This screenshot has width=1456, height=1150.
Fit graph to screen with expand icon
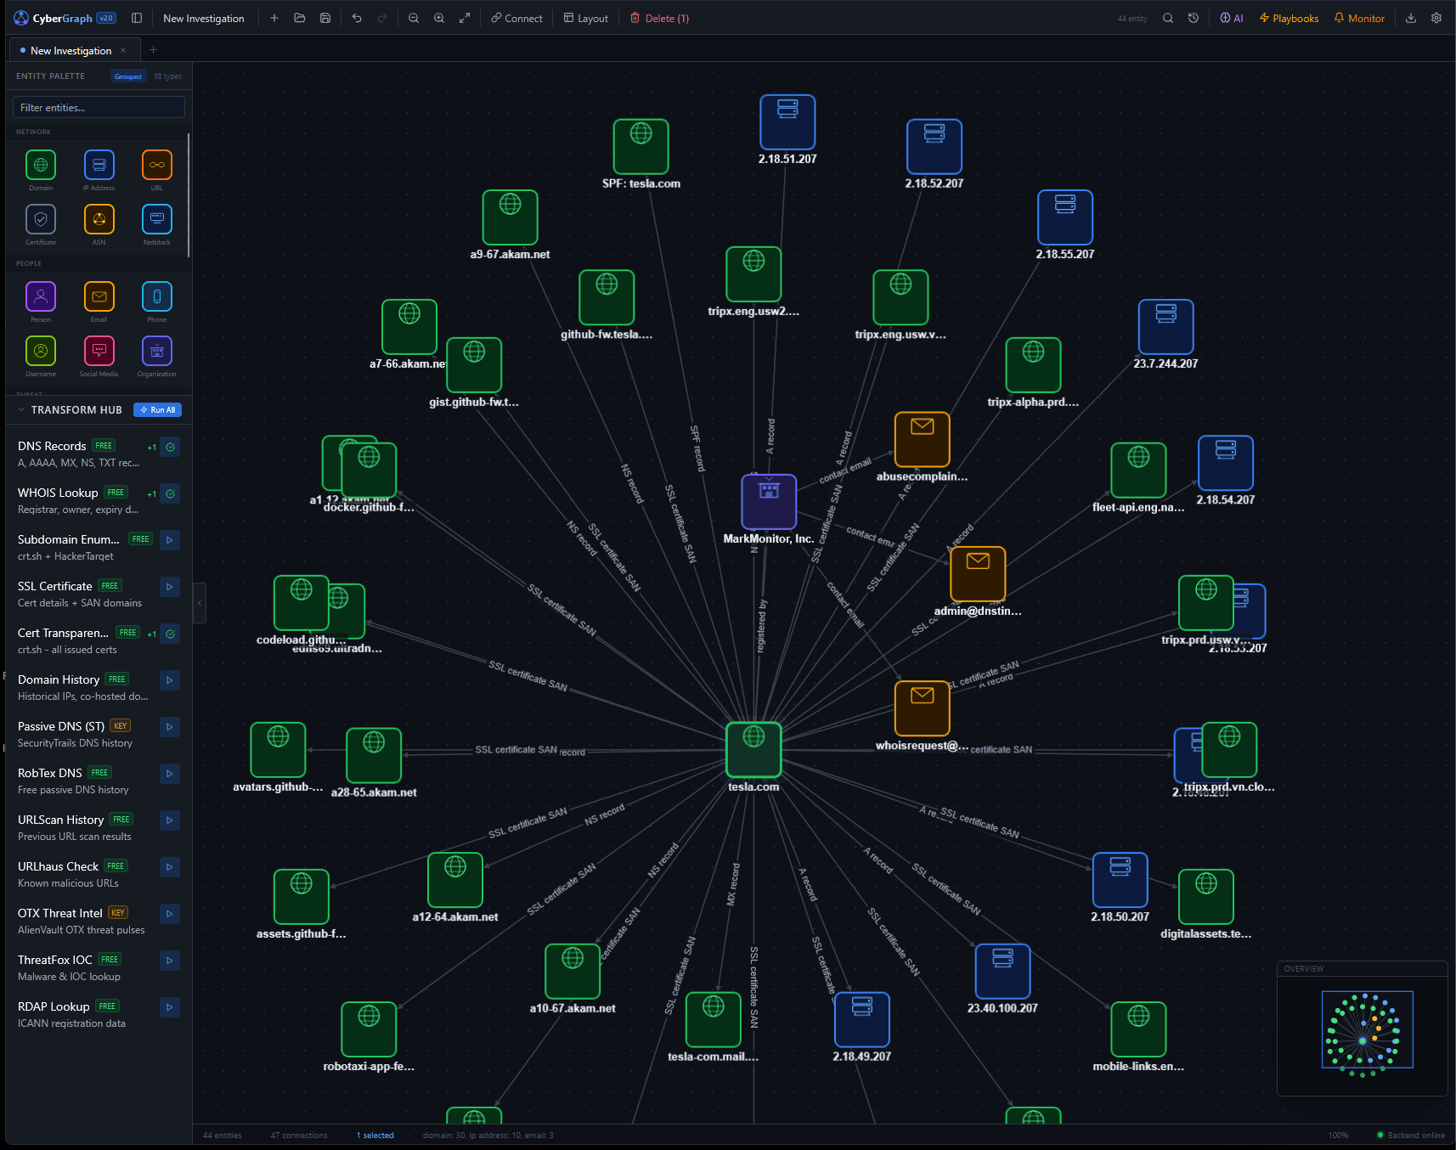(x=465, y=18)
